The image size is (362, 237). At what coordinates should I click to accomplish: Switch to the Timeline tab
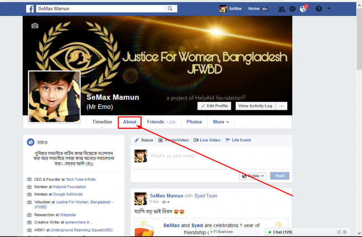click(x=102, y=122)
